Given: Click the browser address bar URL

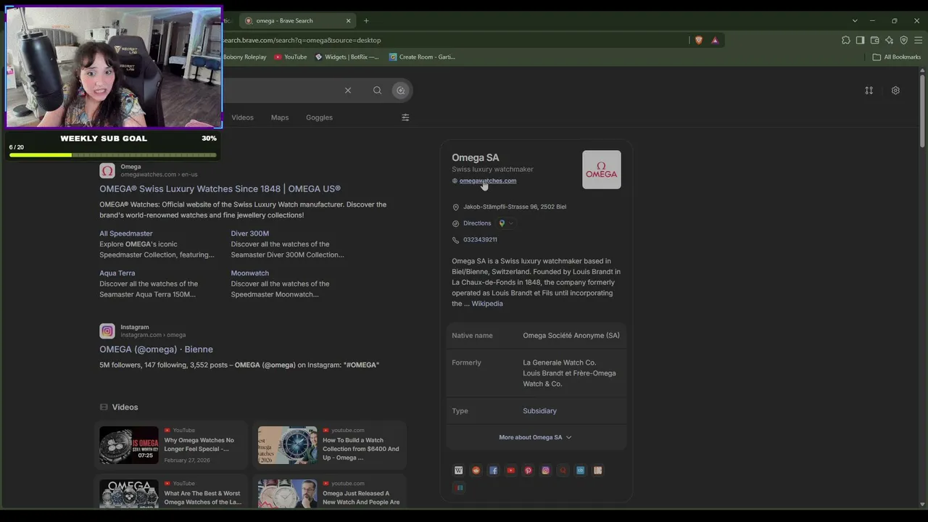Looking at the screenshot, I should click(302, 41).
